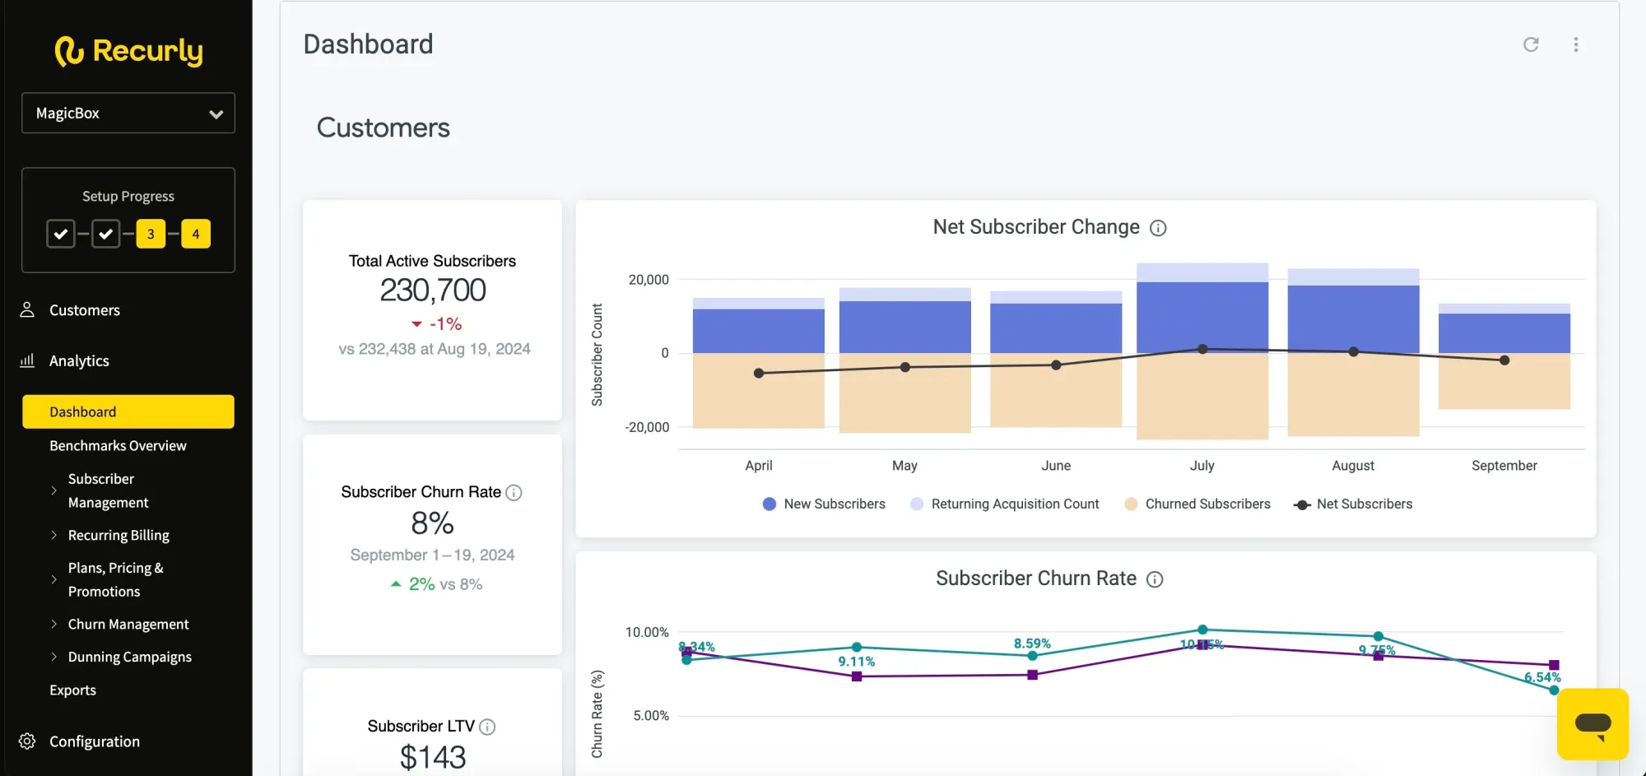
Task: Open Recurring Billing section
Action: click(x=119, y=535)
